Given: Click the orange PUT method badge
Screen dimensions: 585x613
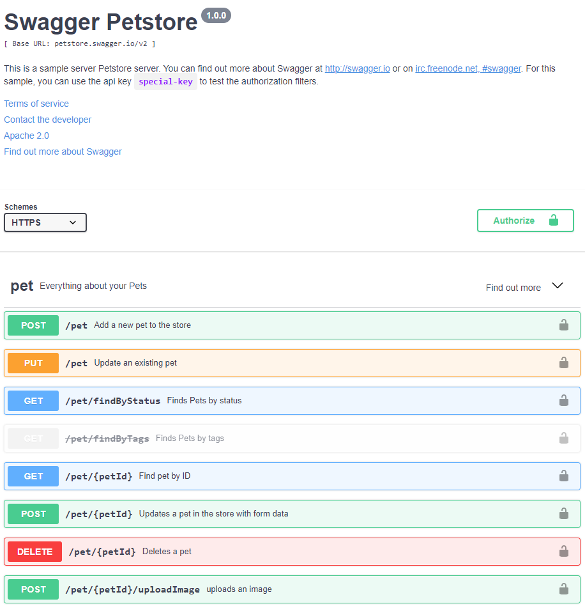Looking at the screenshot, I should click(x=33, y=363).
